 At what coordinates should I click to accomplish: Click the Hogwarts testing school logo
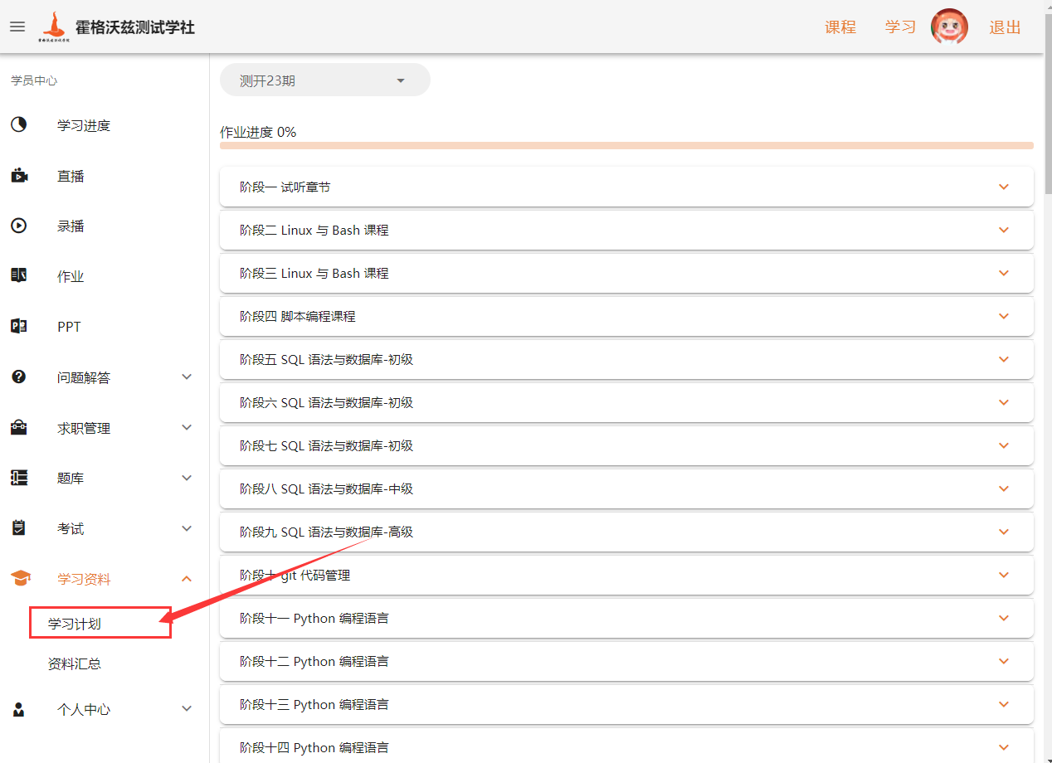53,27
